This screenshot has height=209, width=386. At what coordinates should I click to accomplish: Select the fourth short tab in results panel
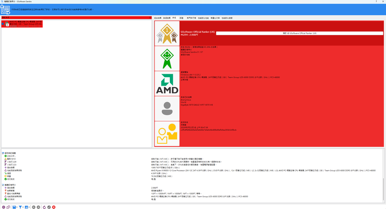click(182, 18)
